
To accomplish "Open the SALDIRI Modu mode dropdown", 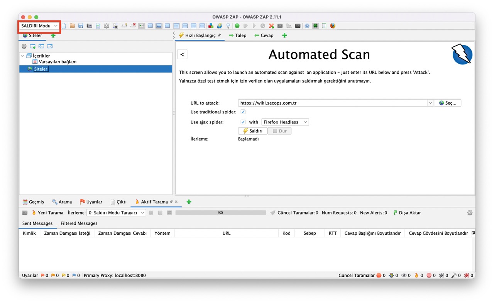I will tap(39, 26).
